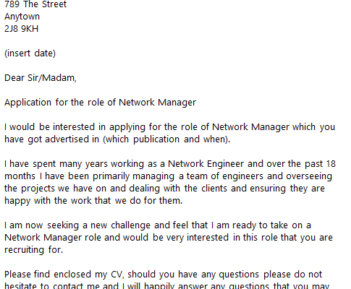Click the word 'hesitate' in the last line
351x289 pixels.
pyautogui.click(x=20, y=285)
